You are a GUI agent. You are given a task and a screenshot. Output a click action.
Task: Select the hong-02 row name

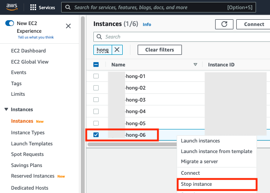pos(136,88)
